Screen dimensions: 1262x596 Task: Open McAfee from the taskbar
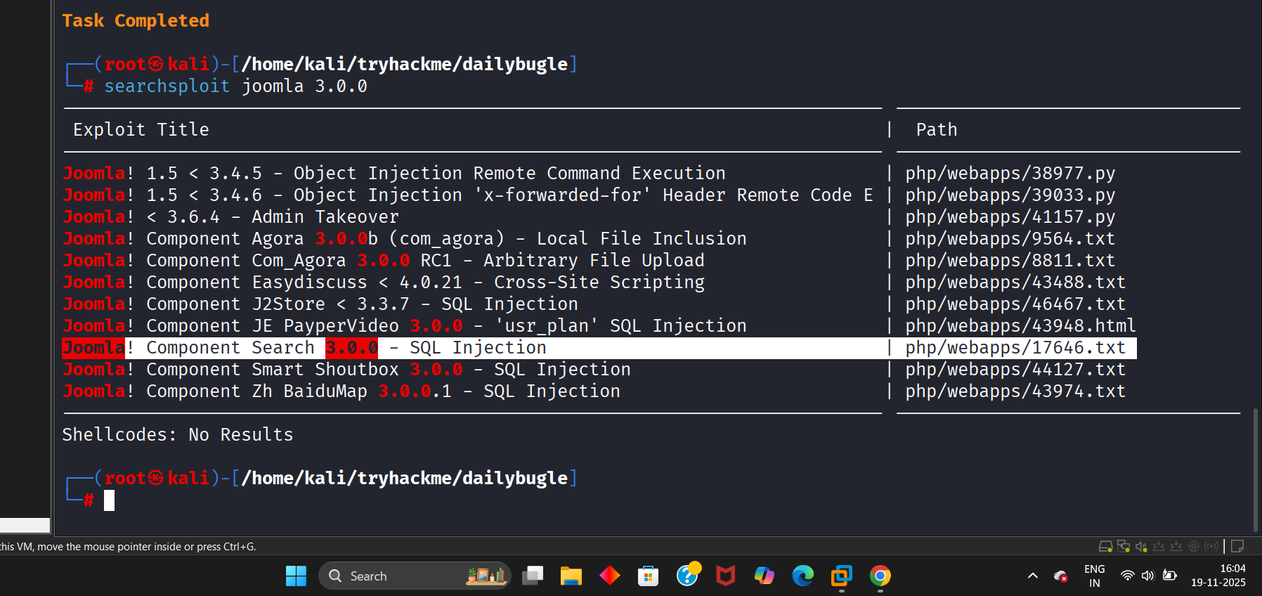click(x=725, y=576)
